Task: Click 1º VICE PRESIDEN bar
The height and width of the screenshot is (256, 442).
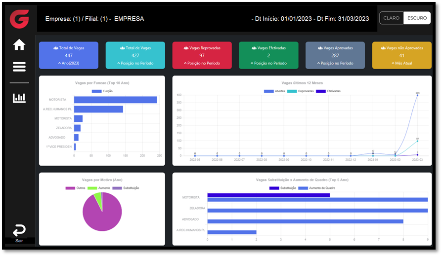Action: (x=75, y=147)
